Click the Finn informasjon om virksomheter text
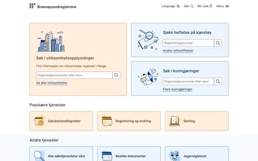The image size is (258, 161). click(71, 66)
